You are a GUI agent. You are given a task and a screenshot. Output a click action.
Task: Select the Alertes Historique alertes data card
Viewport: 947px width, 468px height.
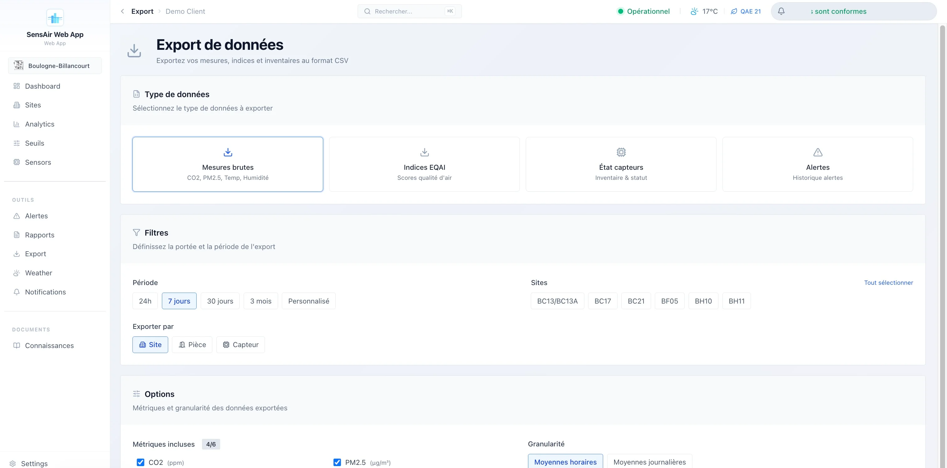click(x=818, y=164)
